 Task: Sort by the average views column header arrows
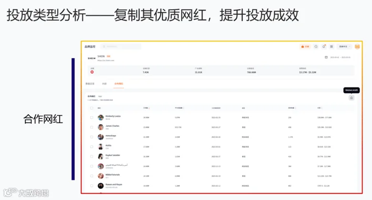(184, 108)
